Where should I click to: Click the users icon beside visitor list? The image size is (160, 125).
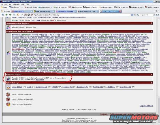click(x=8, y=53)
